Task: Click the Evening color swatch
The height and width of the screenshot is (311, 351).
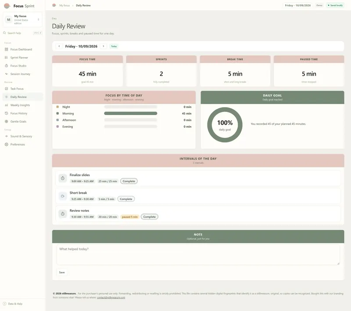Action: click(57, 127)
